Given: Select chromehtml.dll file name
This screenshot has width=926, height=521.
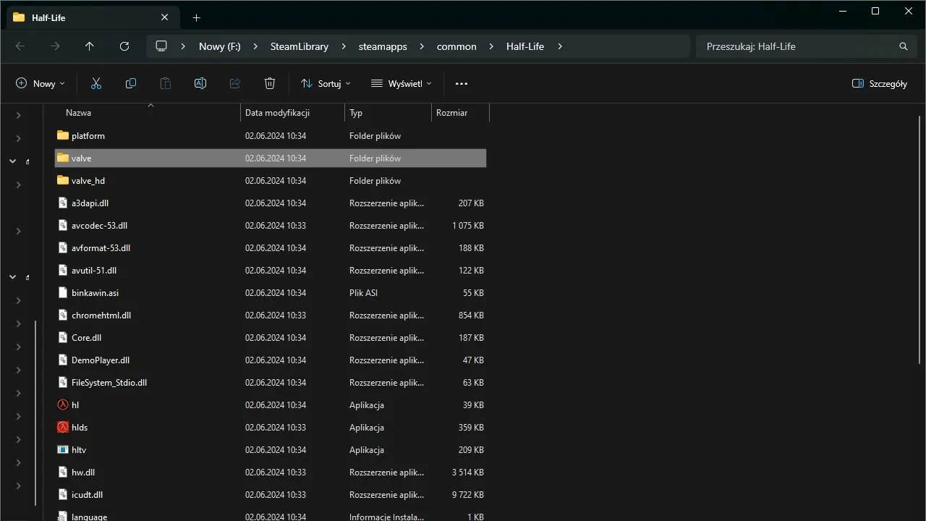Looking at the screenshot, I should point(101,315).
